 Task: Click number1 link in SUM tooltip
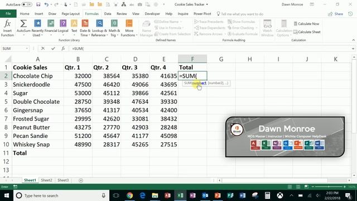[200, 83]
